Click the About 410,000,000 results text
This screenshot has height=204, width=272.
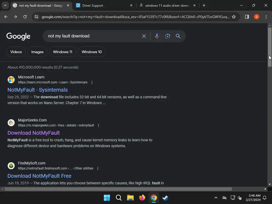point(43,67)
